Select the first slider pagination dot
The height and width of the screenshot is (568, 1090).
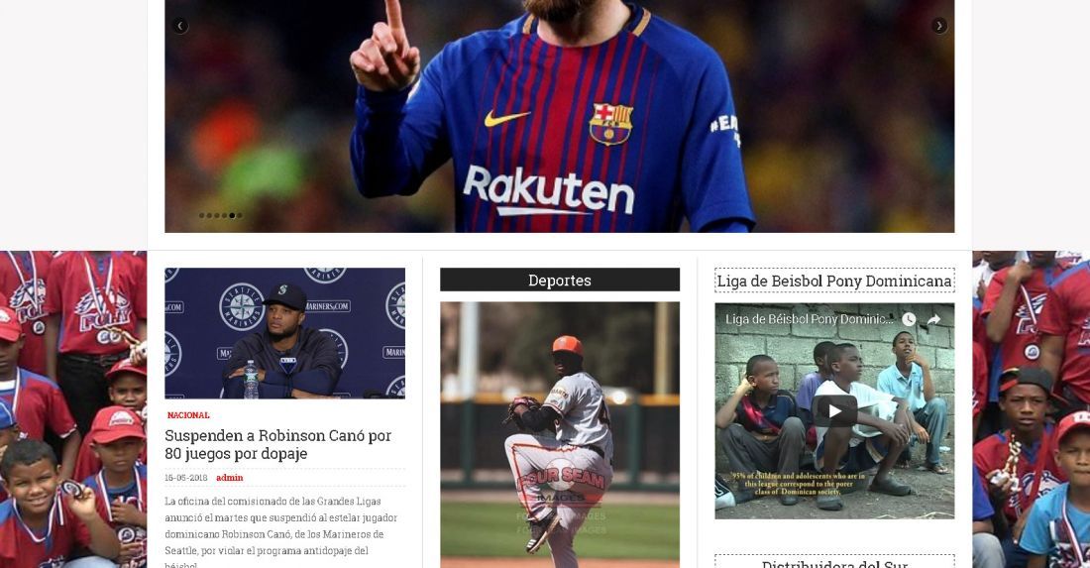[x=201, y=215]
